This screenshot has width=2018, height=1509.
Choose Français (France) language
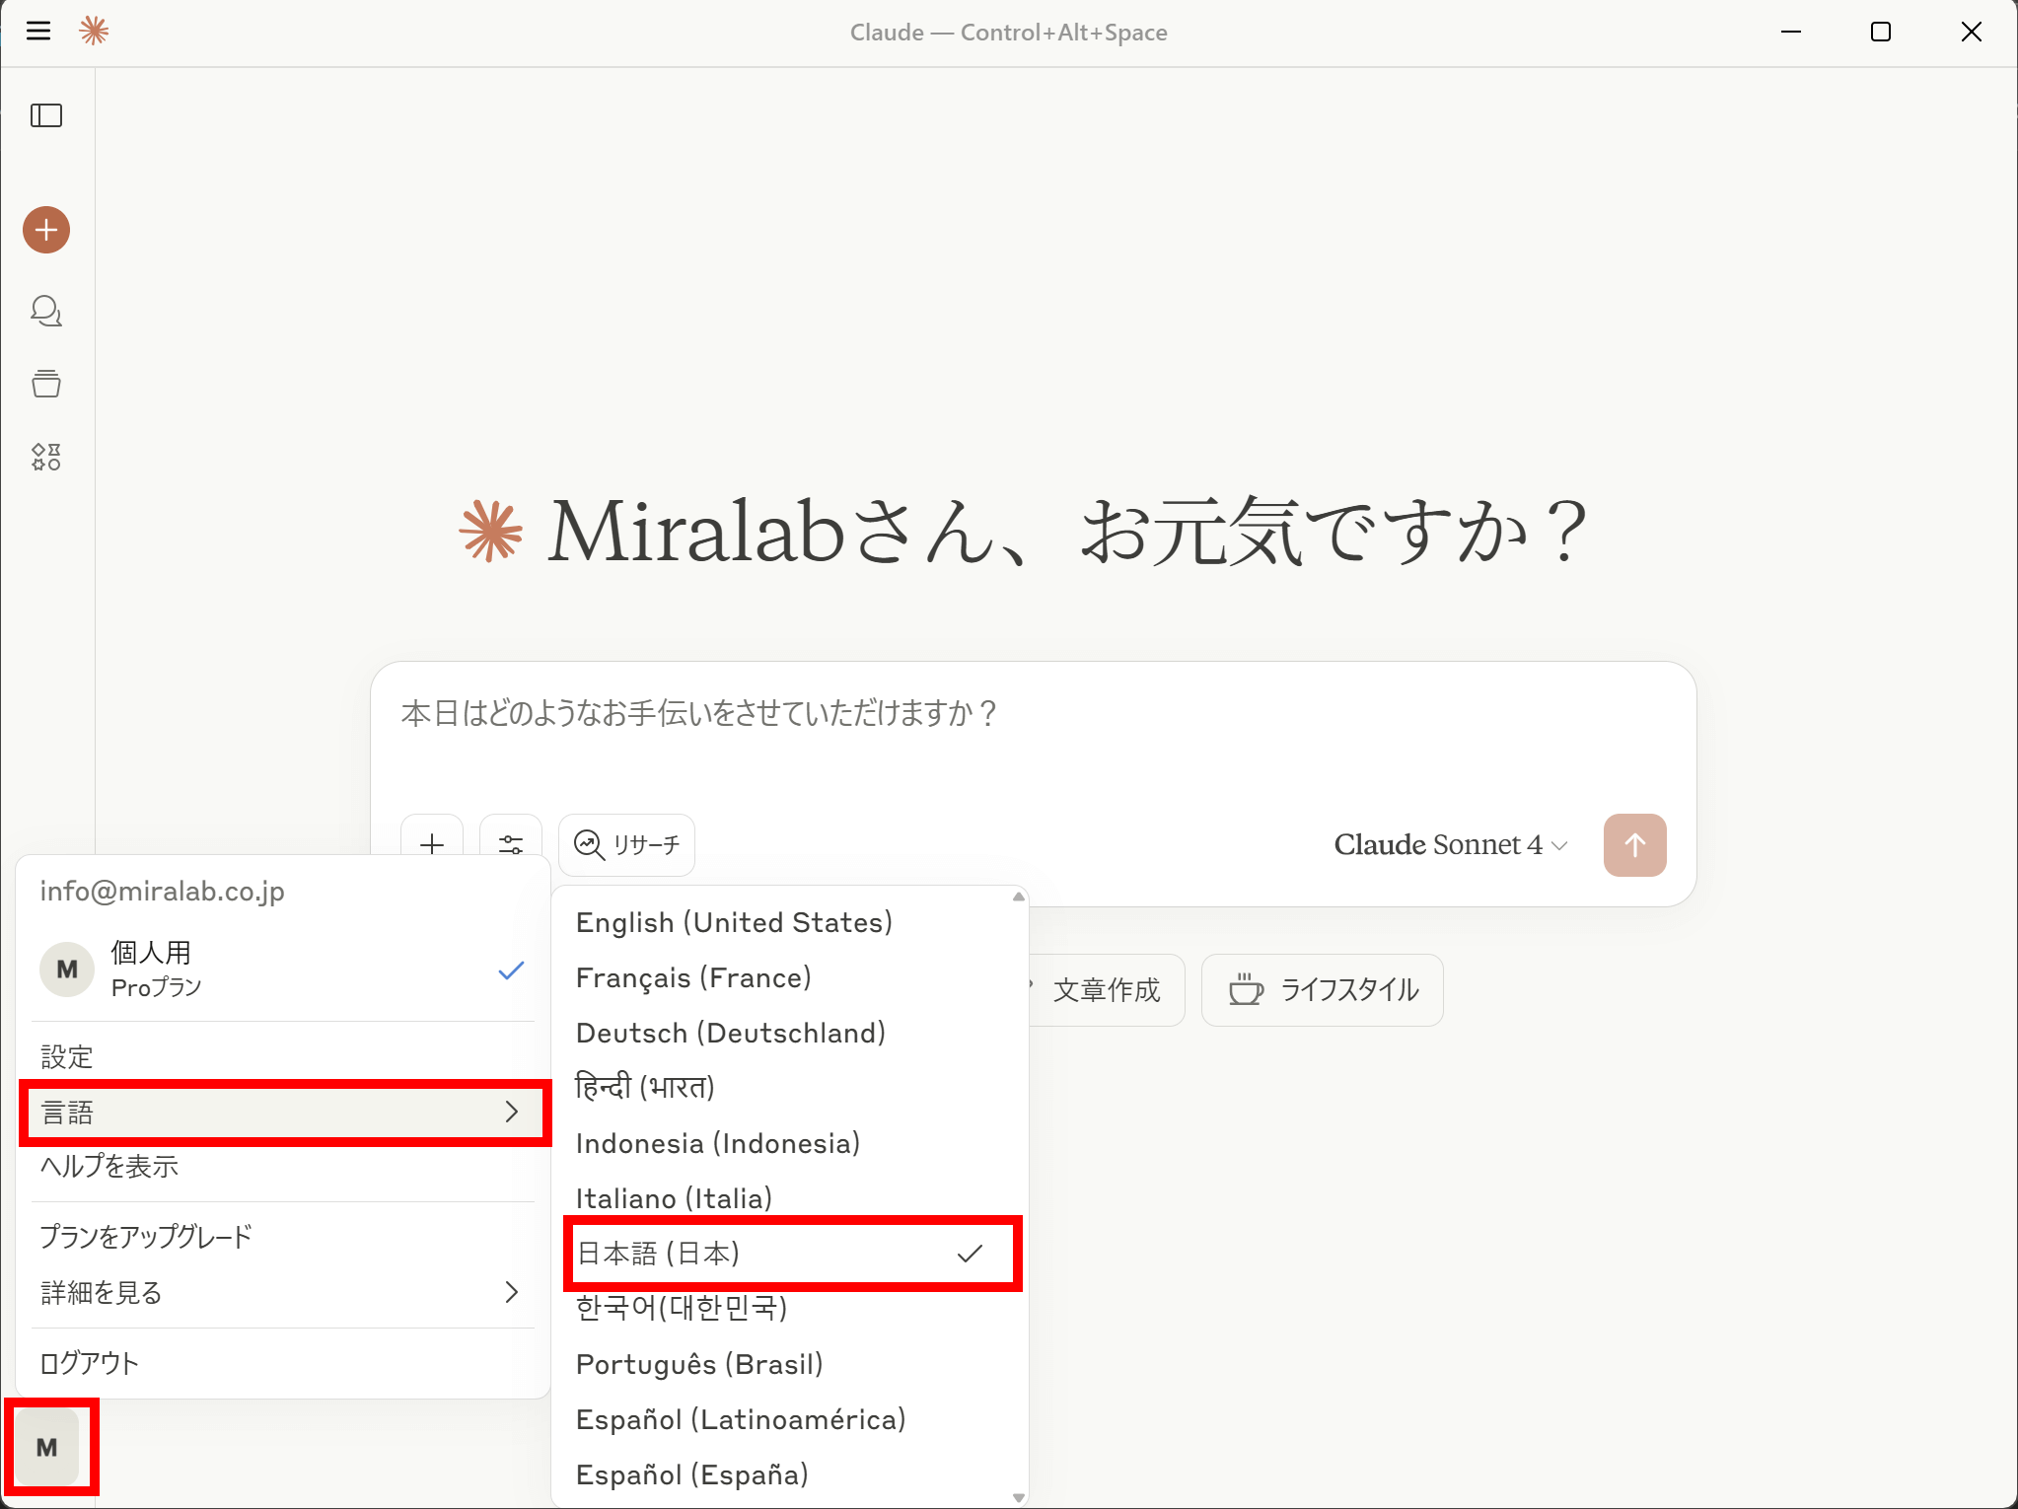(786, 977)
